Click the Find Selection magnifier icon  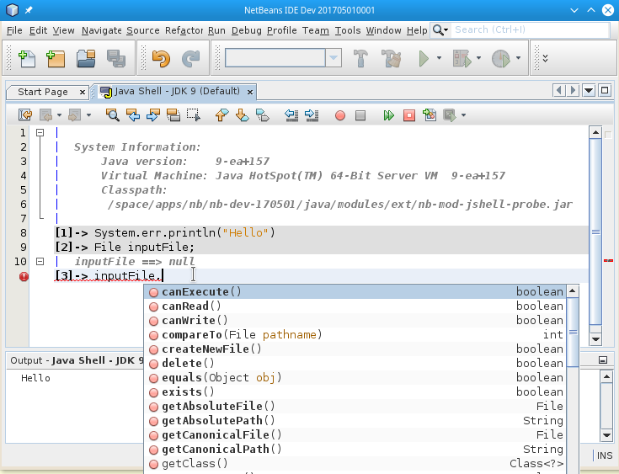click(x=112, y=115)
